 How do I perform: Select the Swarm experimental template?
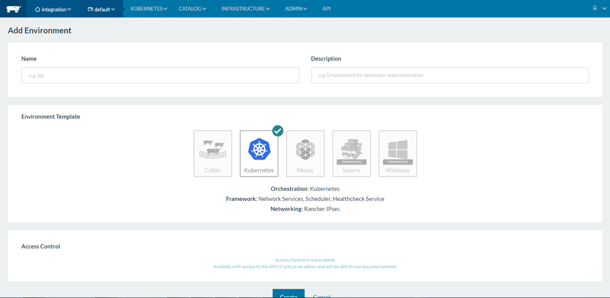click(x=351, y=153)
